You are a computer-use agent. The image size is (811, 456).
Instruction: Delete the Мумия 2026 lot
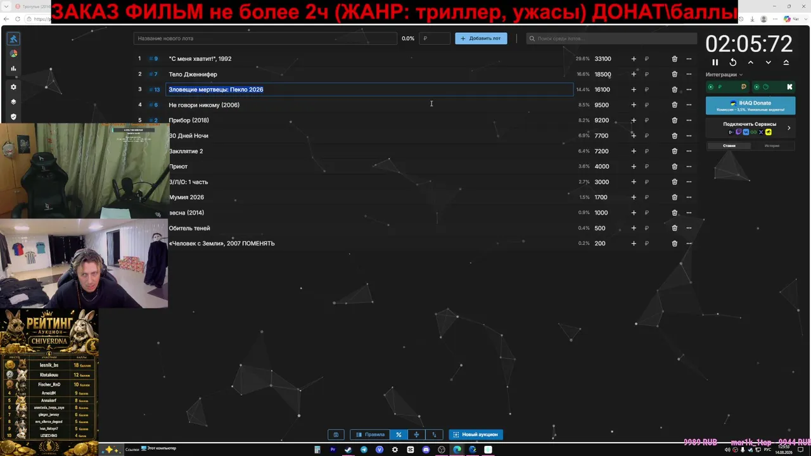(675, 198)
